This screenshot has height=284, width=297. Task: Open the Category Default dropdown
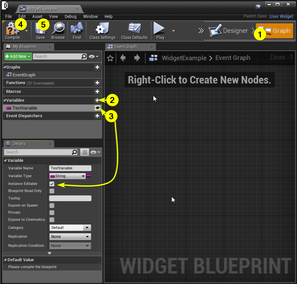click(70, 228)
